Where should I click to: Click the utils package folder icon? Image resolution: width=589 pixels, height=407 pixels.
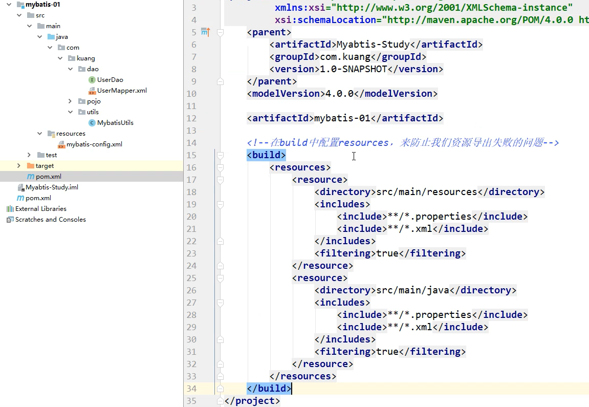[82, 112]
